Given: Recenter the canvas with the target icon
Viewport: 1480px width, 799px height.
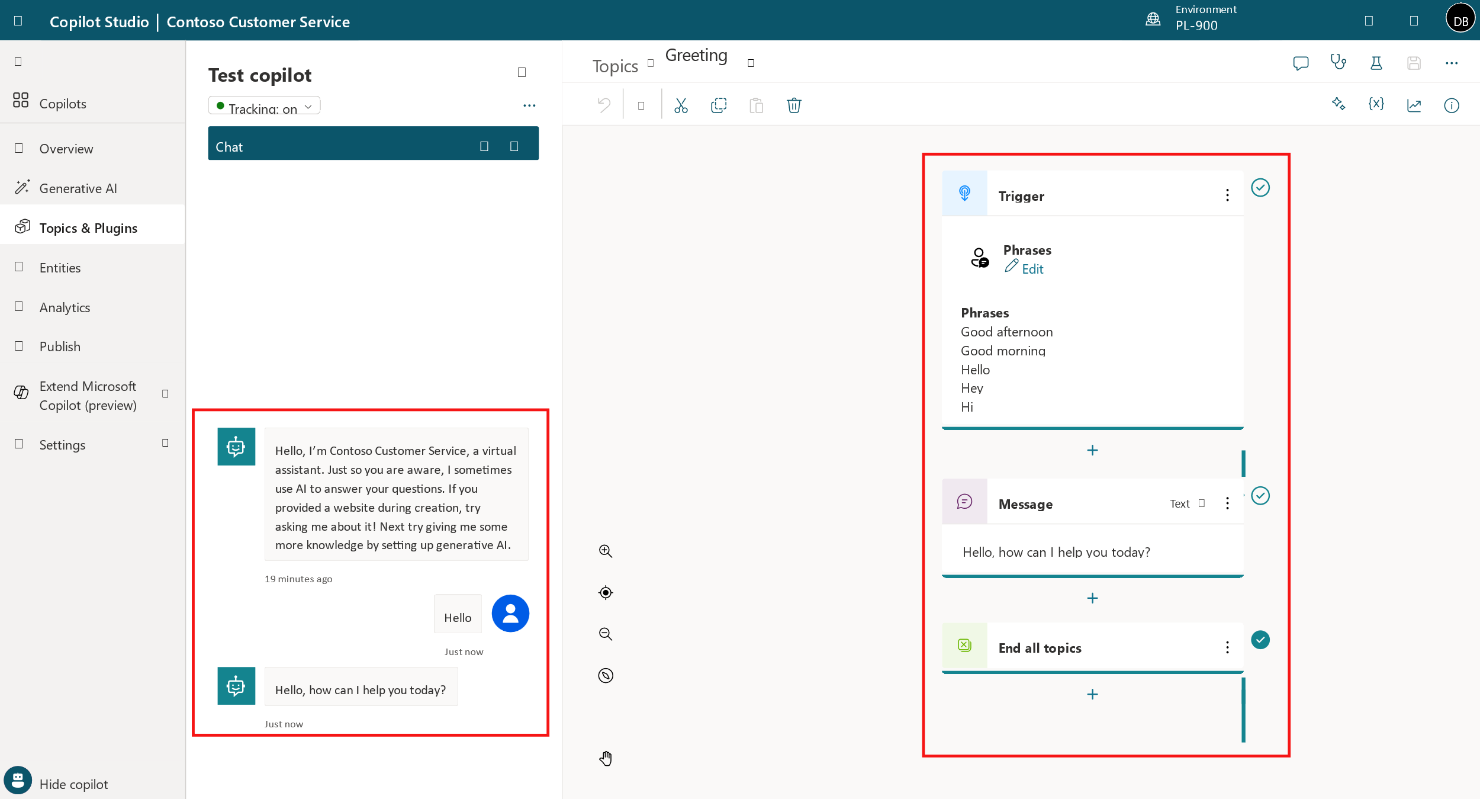Looking at the screenshot, I should [606, 593].
